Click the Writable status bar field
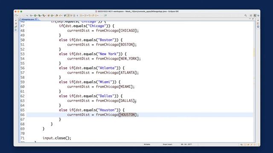273x153 pixels. (x=147, y=144)
